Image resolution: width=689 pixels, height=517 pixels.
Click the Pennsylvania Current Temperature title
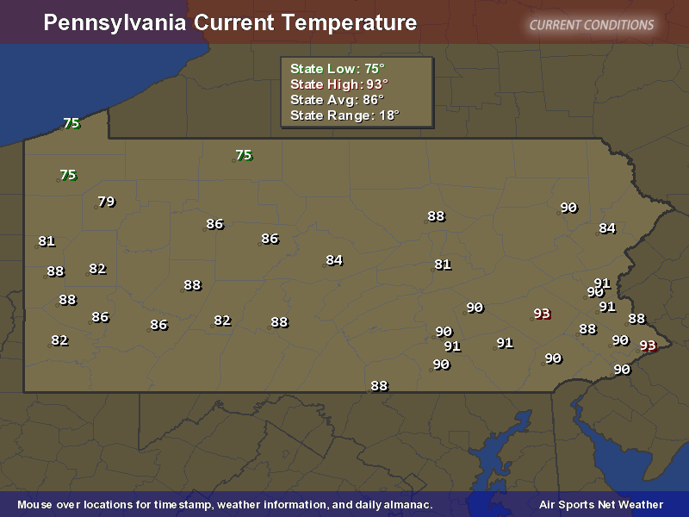pyautogui.click(x=230, y=23)
